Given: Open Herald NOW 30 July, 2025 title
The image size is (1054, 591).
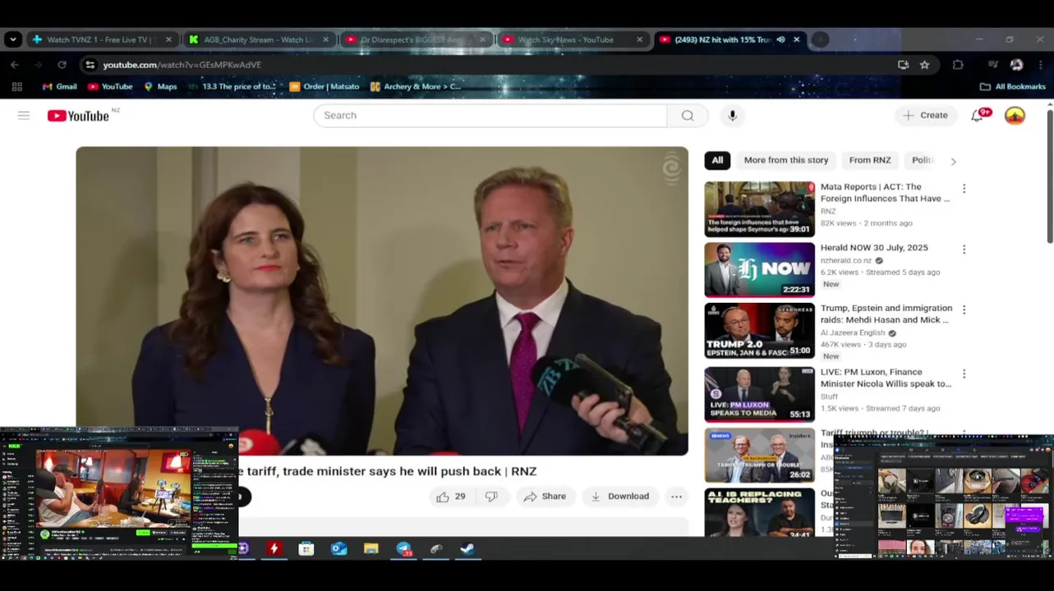Looking at the screenshot, I should 874,248.
